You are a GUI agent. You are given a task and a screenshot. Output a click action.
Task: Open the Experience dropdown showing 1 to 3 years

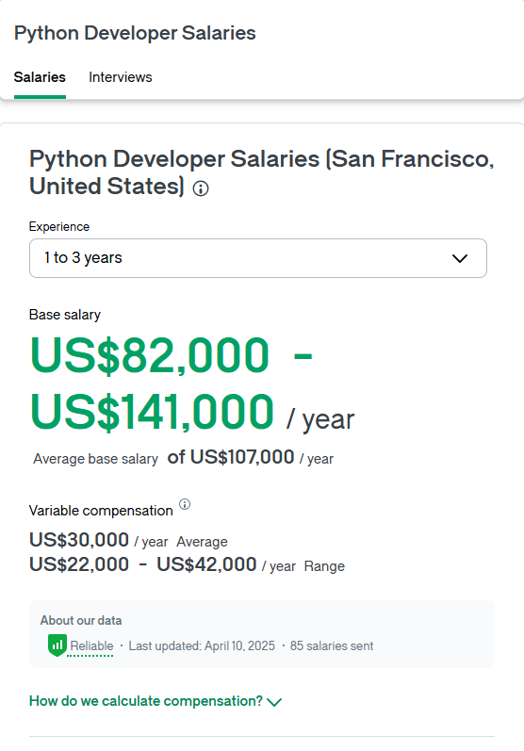point(258,258)
